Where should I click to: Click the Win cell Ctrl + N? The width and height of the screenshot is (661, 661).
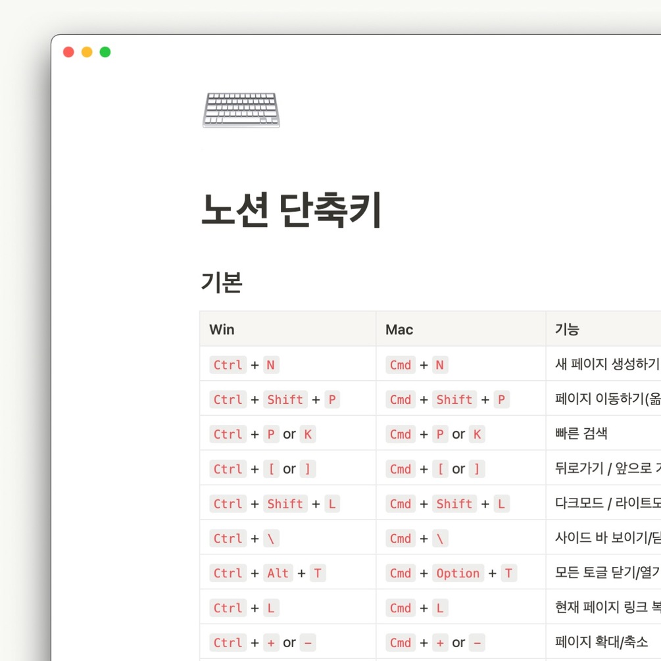(x=288, y=364)
